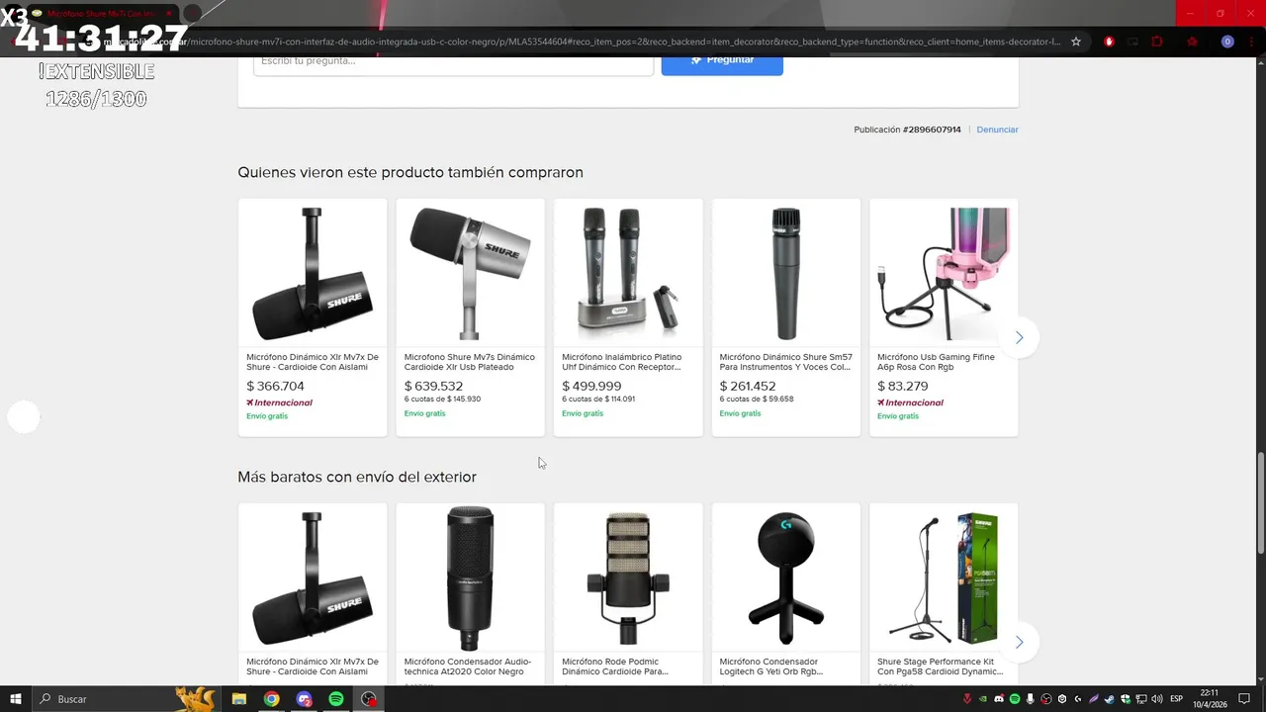
Task: Open the black Shure Mv7x image in 'también compraron'
Action: (x=313, y=274)
